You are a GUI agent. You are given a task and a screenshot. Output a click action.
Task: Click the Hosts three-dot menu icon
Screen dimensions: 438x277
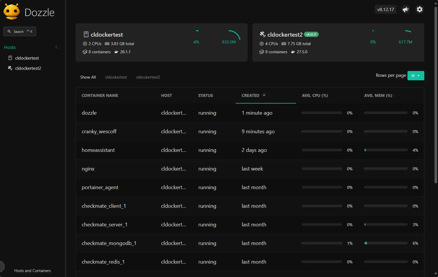pos(56,47)
